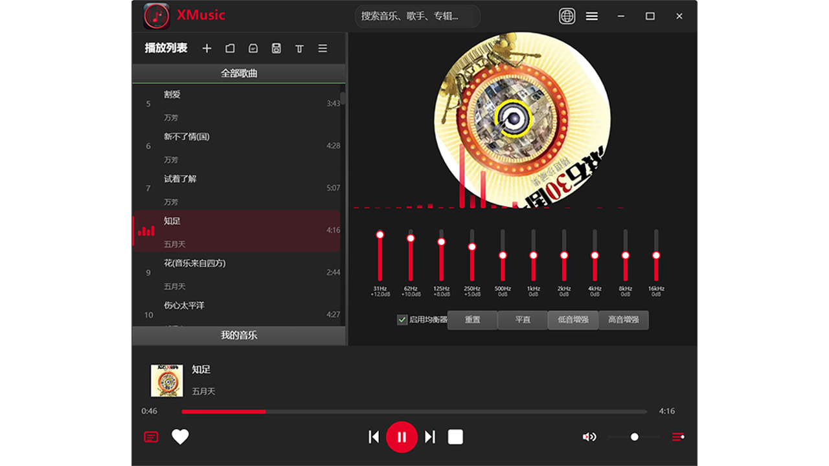Screen dimensions: 829x466
Task: Click the 31Hz equalizer slider
Action: [380, 255]
